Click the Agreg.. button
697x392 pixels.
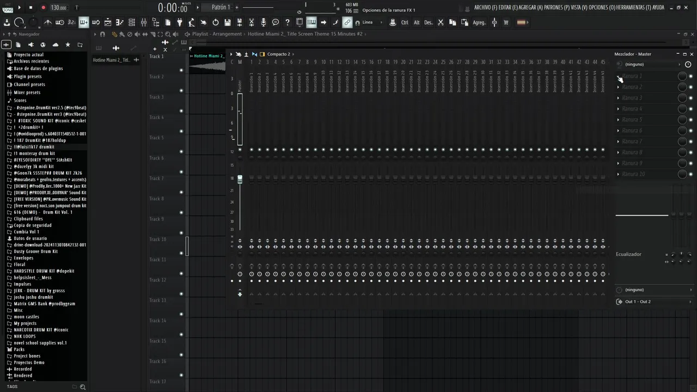point(479,22)
